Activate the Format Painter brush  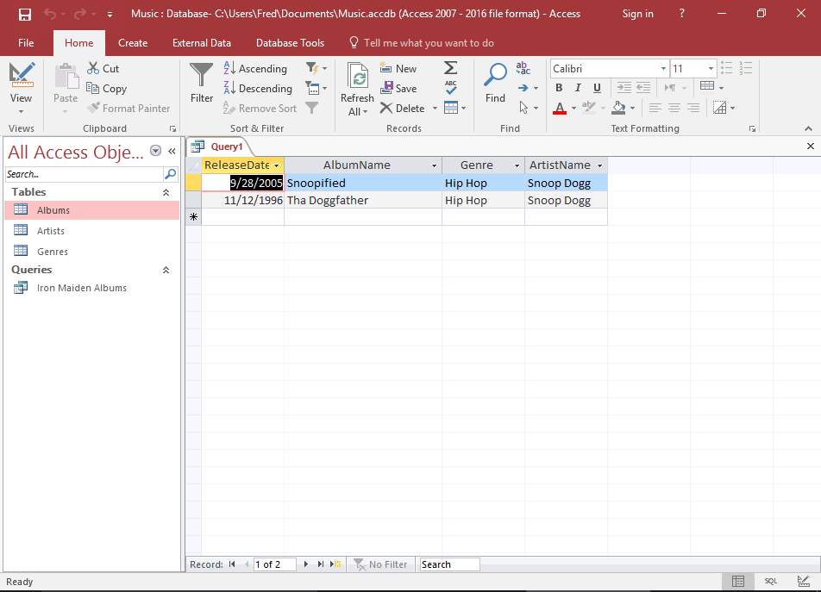tap(128, 109)
